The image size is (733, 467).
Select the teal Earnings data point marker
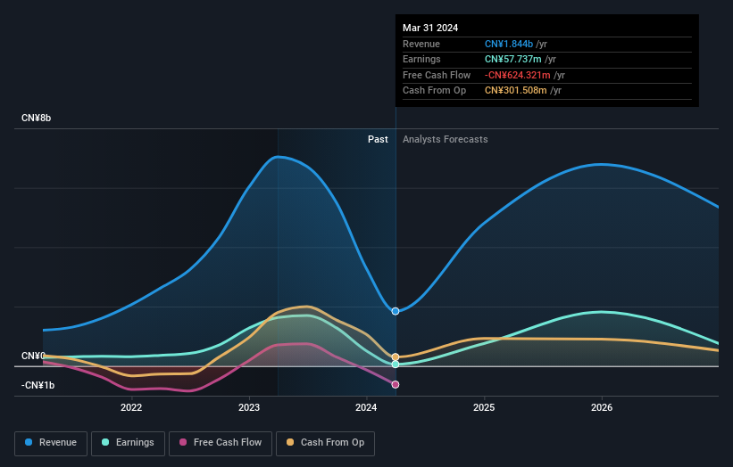click(396, 365)
